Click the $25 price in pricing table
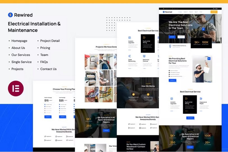This screenshot has height=152, width=228. click(x=61, y=100)
